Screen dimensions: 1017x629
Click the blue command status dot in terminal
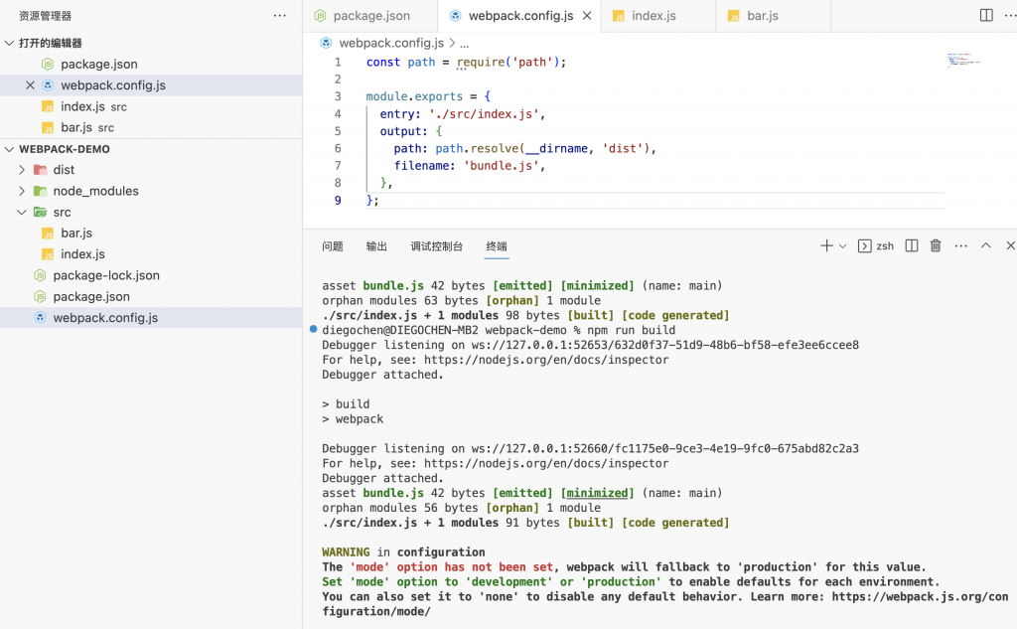313,329
